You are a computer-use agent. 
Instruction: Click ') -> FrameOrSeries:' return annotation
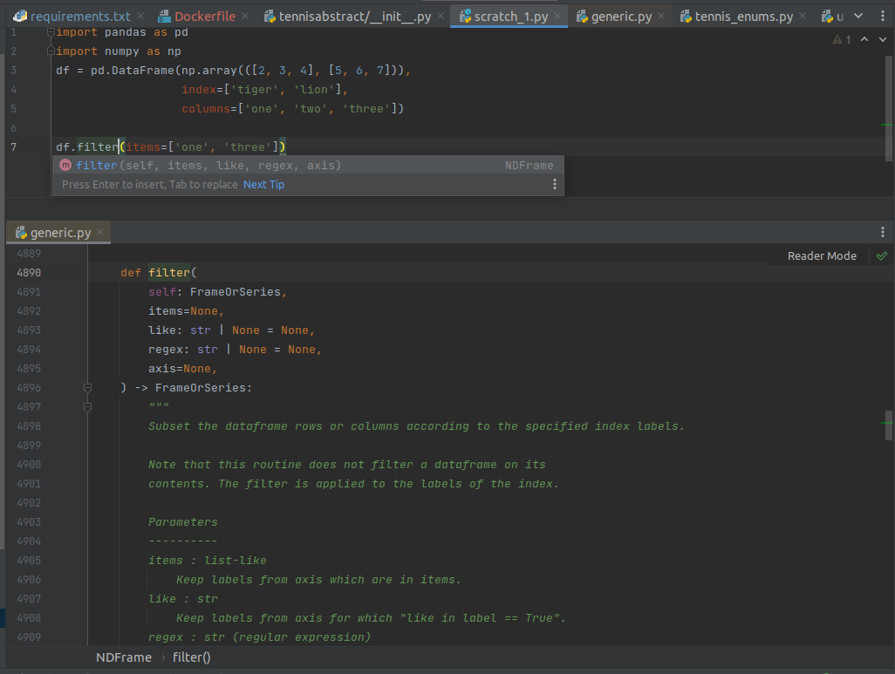click(x=186, y=387)
